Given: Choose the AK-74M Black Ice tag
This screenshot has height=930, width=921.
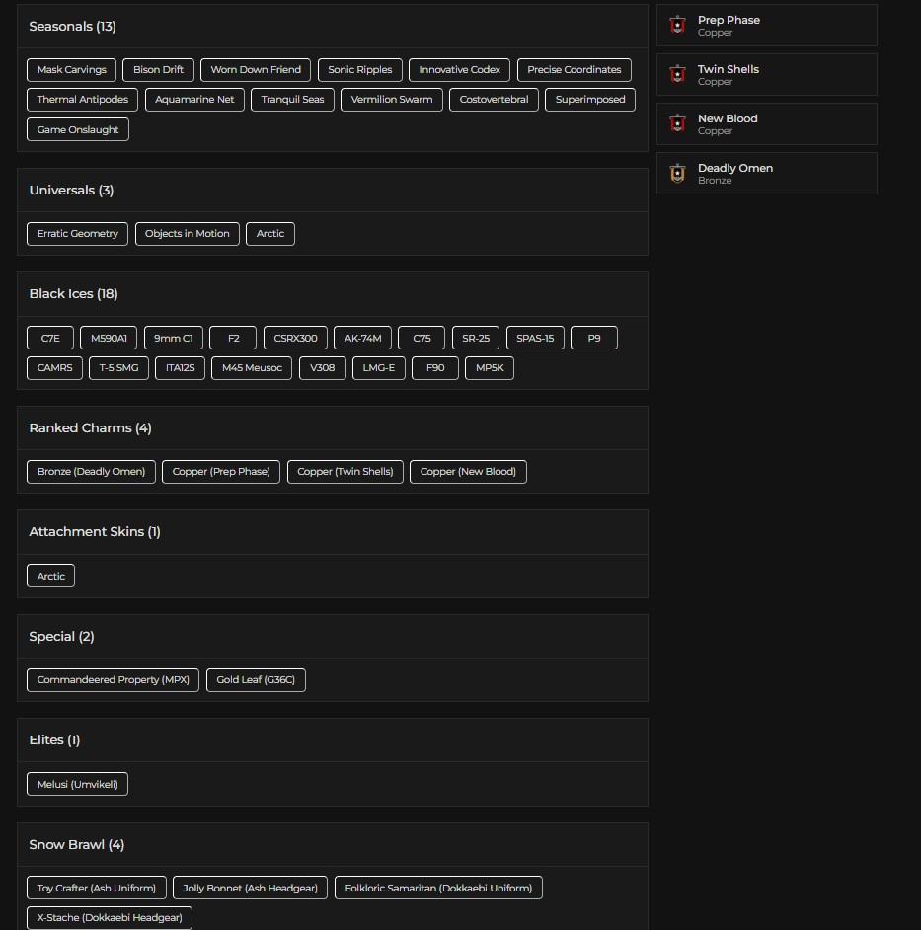Looking at the screenshot, I should pyautogui.click(x=362, y=339).
